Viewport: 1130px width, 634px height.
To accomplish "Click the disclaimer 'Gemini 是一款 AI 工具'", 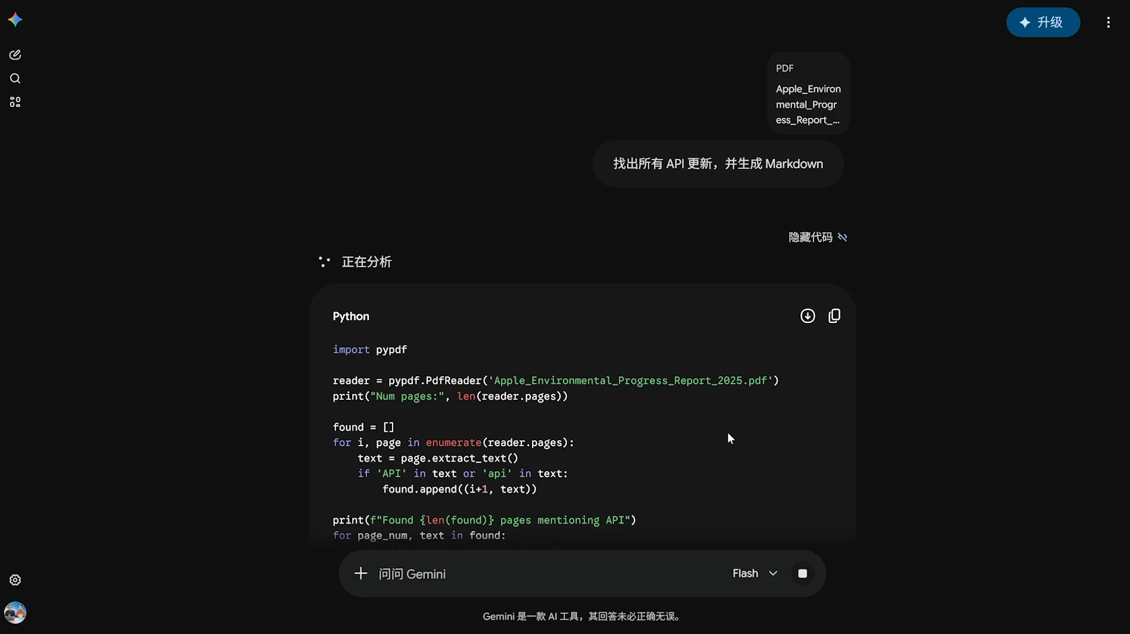I will 583,617.
